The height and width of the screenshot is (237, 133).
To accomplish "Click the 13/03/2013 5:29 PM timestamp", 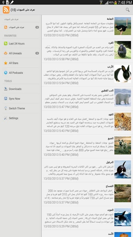I will (x=61, y=226).
